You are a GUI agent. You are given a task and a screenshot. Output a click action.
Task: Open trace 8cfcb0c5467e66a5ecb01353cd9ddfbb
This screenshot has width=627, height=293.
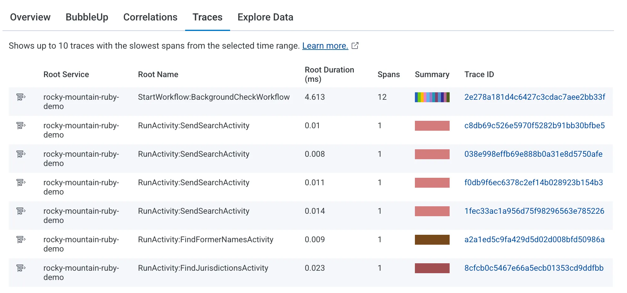pos(534,268)
